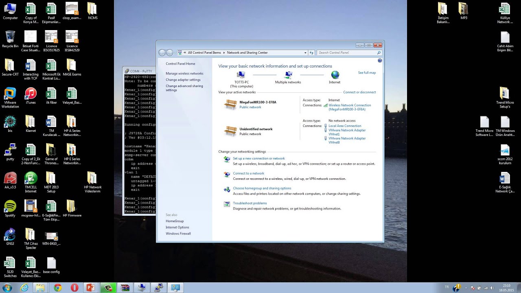Open the address bar history dropdown
The width and height of the screenshot is (521, 293).
pos(305,52)
